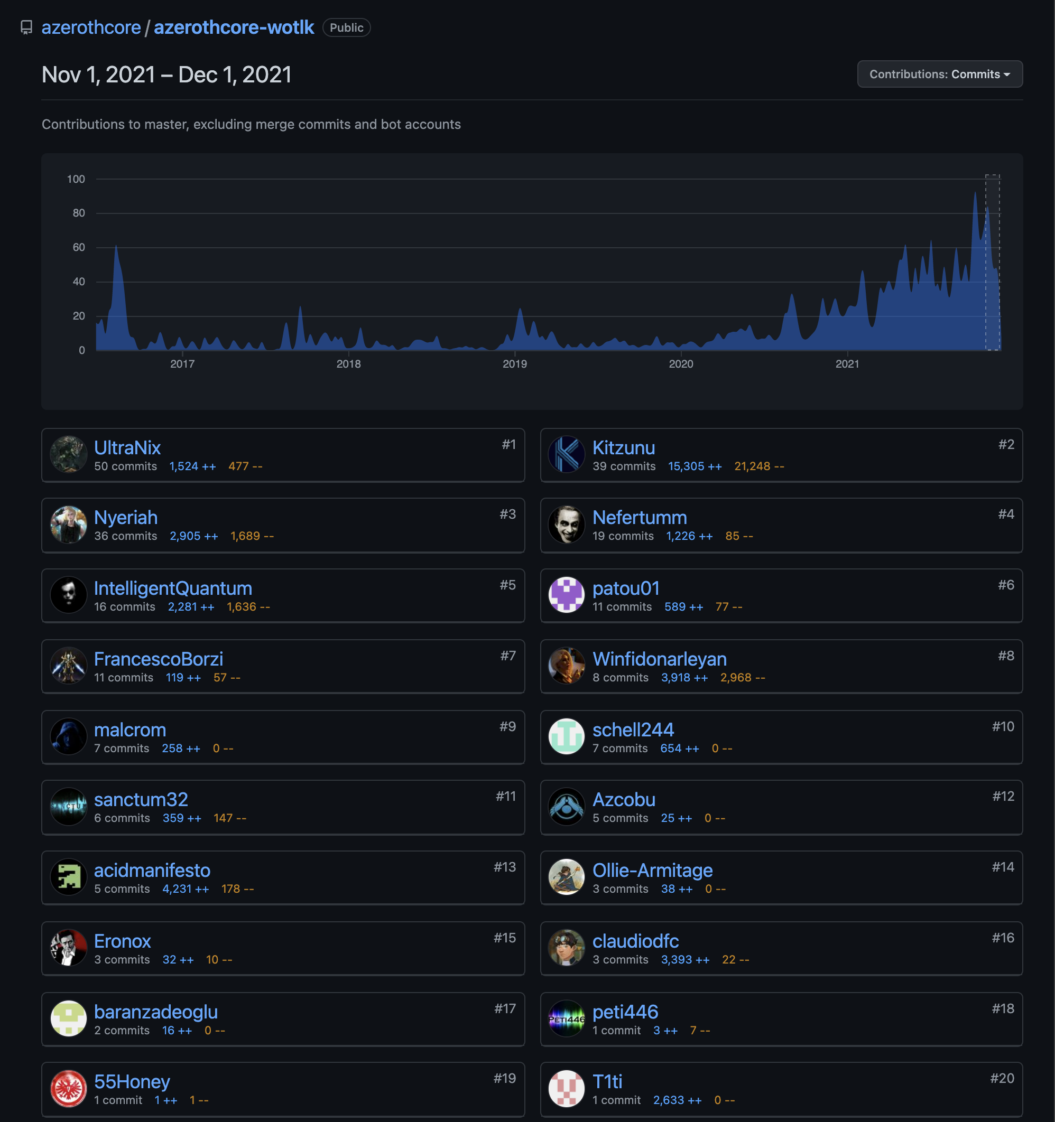The image size is (1055, 1122).
Task: Click the Public badge
Action: coord(346,27)
